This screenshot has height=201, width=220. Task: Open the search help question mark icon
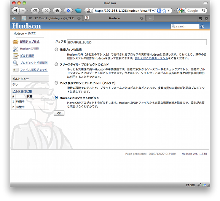202,27
